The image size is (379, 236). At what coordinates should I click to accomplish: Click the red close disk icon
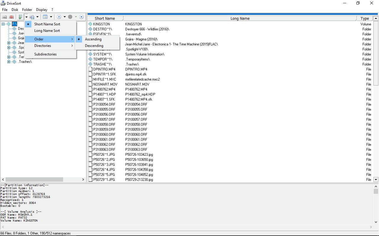[11, 17]
